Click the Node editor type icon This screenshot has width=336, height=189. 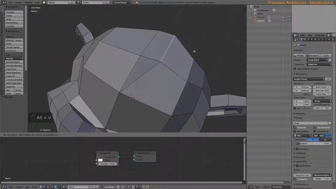tap(4, 187)
